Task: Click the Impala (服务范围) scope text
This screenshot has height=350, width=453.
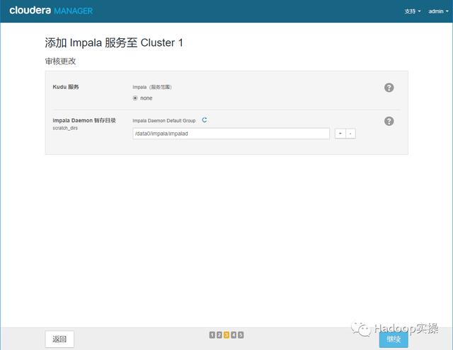Action: (x=152, y=87)
